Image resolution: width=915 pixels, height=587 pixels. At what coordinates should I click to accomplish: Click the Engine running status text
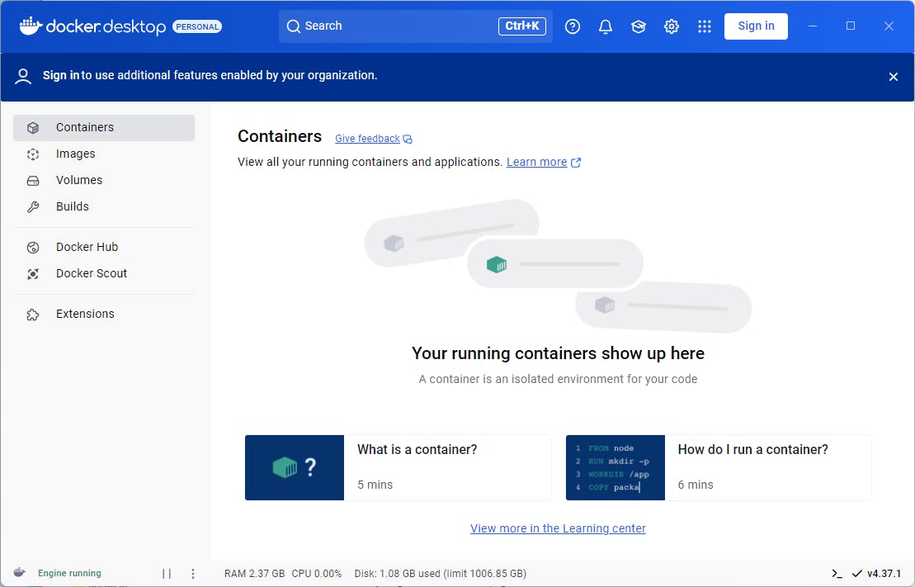[69, 573]
